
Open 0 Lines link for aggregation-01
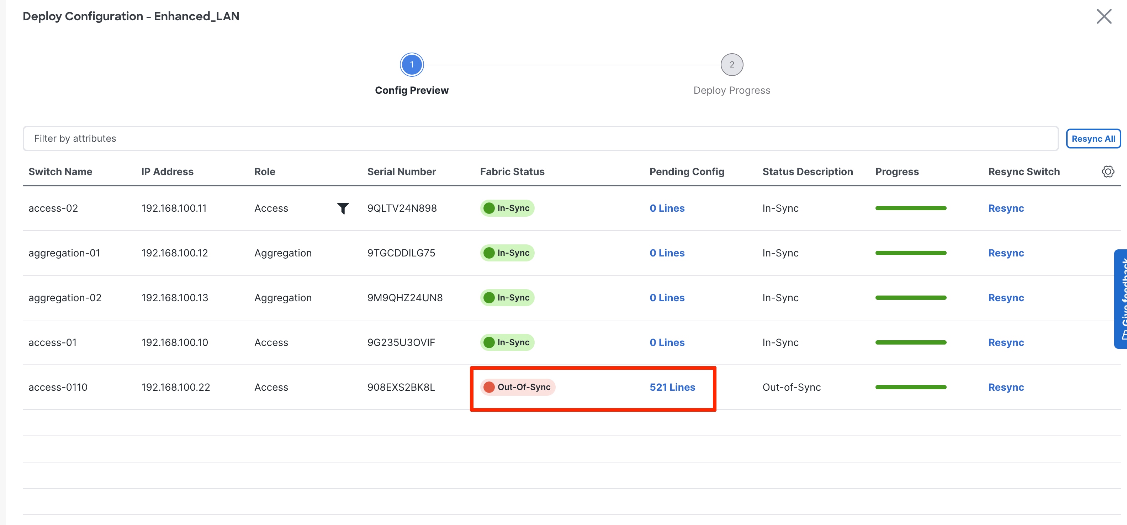(667, 253)
